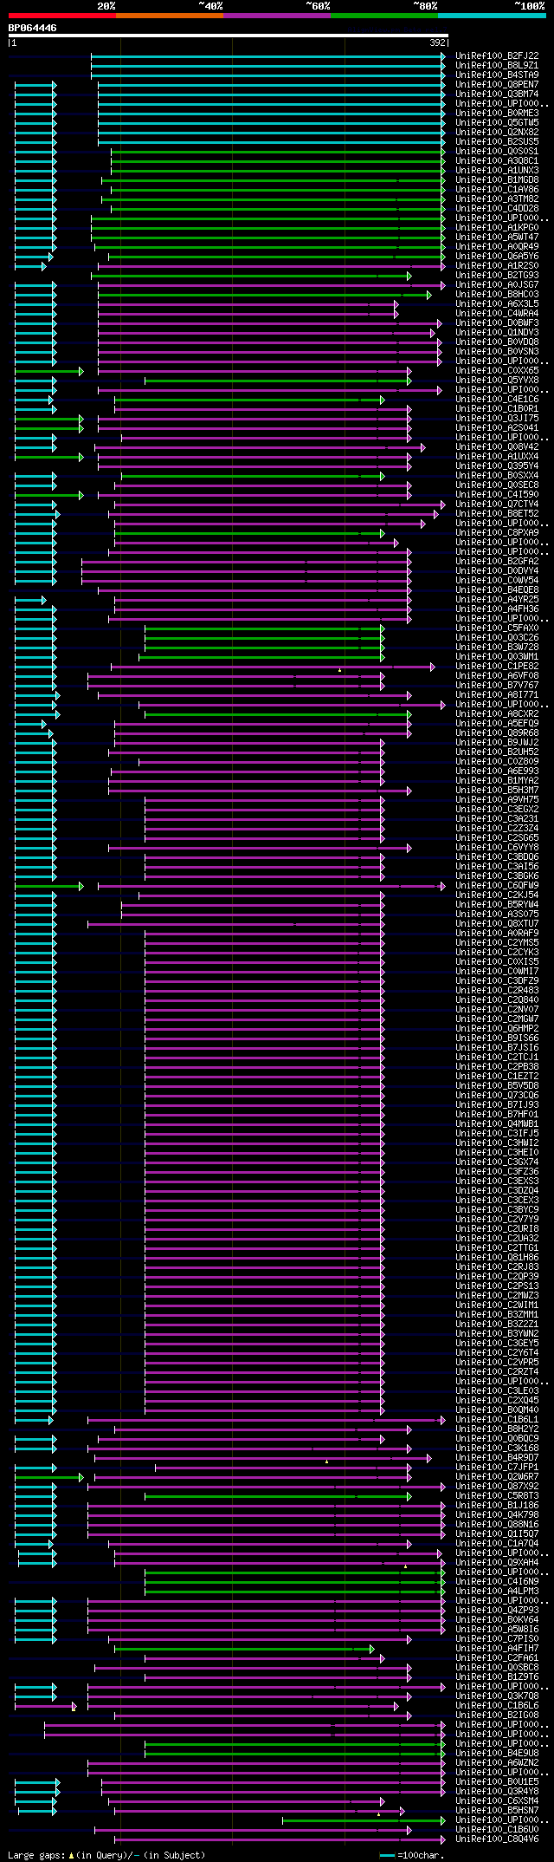Select UniRef100_C4DD28 label

click(x=497, y=208)
